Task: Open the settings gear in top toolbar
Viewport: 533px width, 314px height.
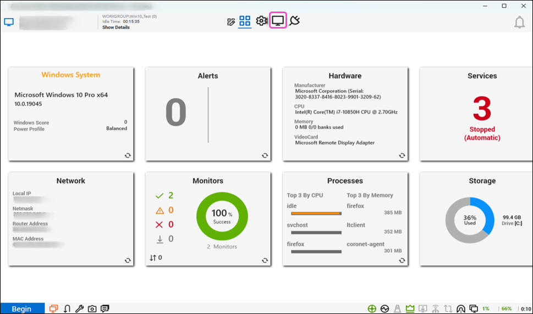Action: pyautogui.click(x=261, y=21)
